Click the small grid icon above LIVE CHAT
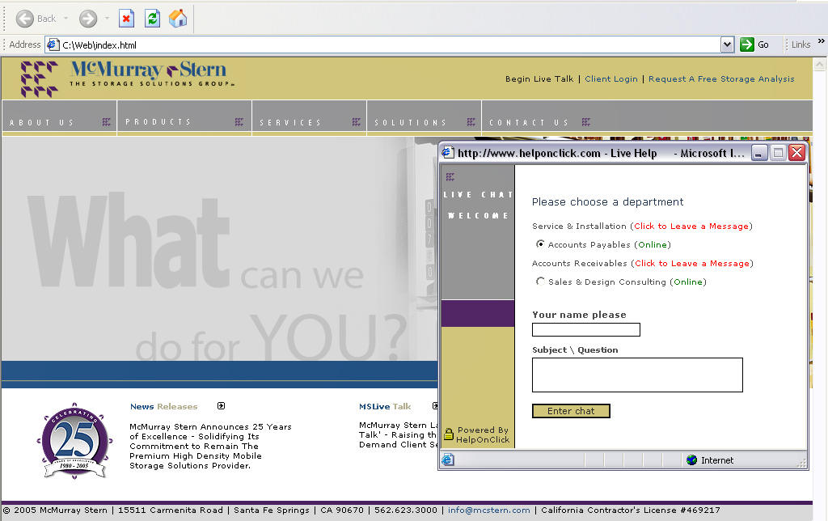828x521 pixels. pos(450,176)
